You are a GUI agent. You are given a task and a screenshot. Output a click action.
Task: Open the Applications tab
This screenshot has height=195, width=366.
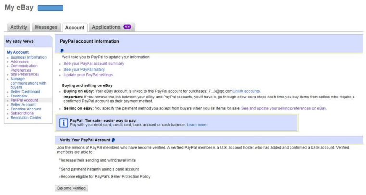(106, 27)
